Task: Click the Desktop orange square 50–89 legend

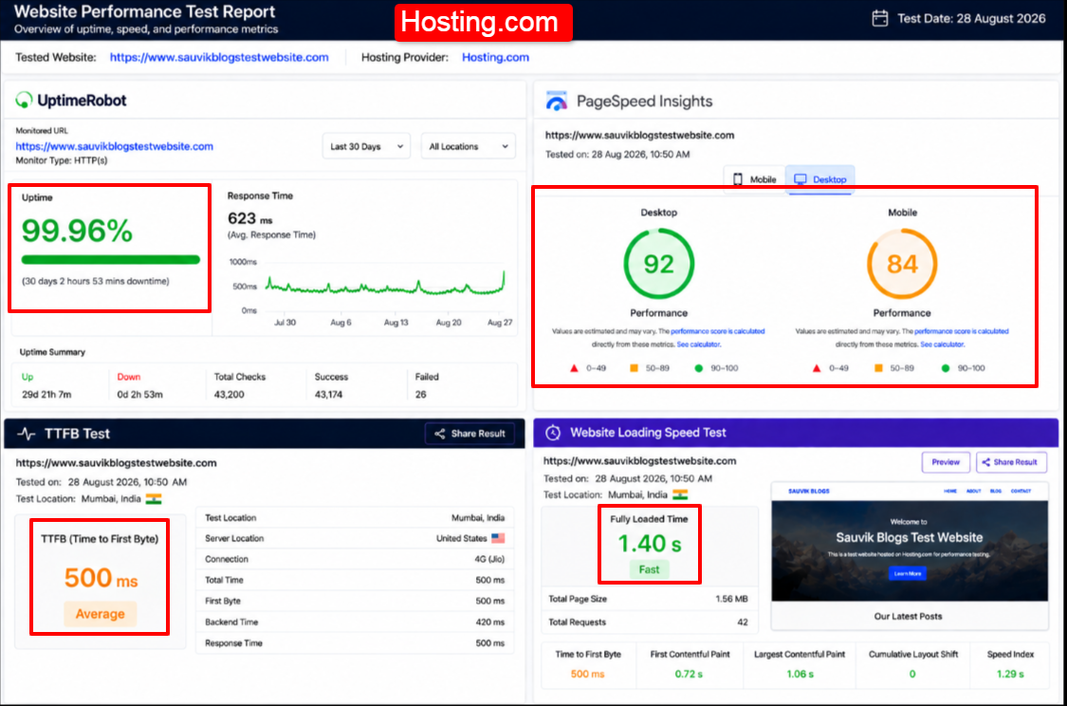Action: click(x=649, y=368)
